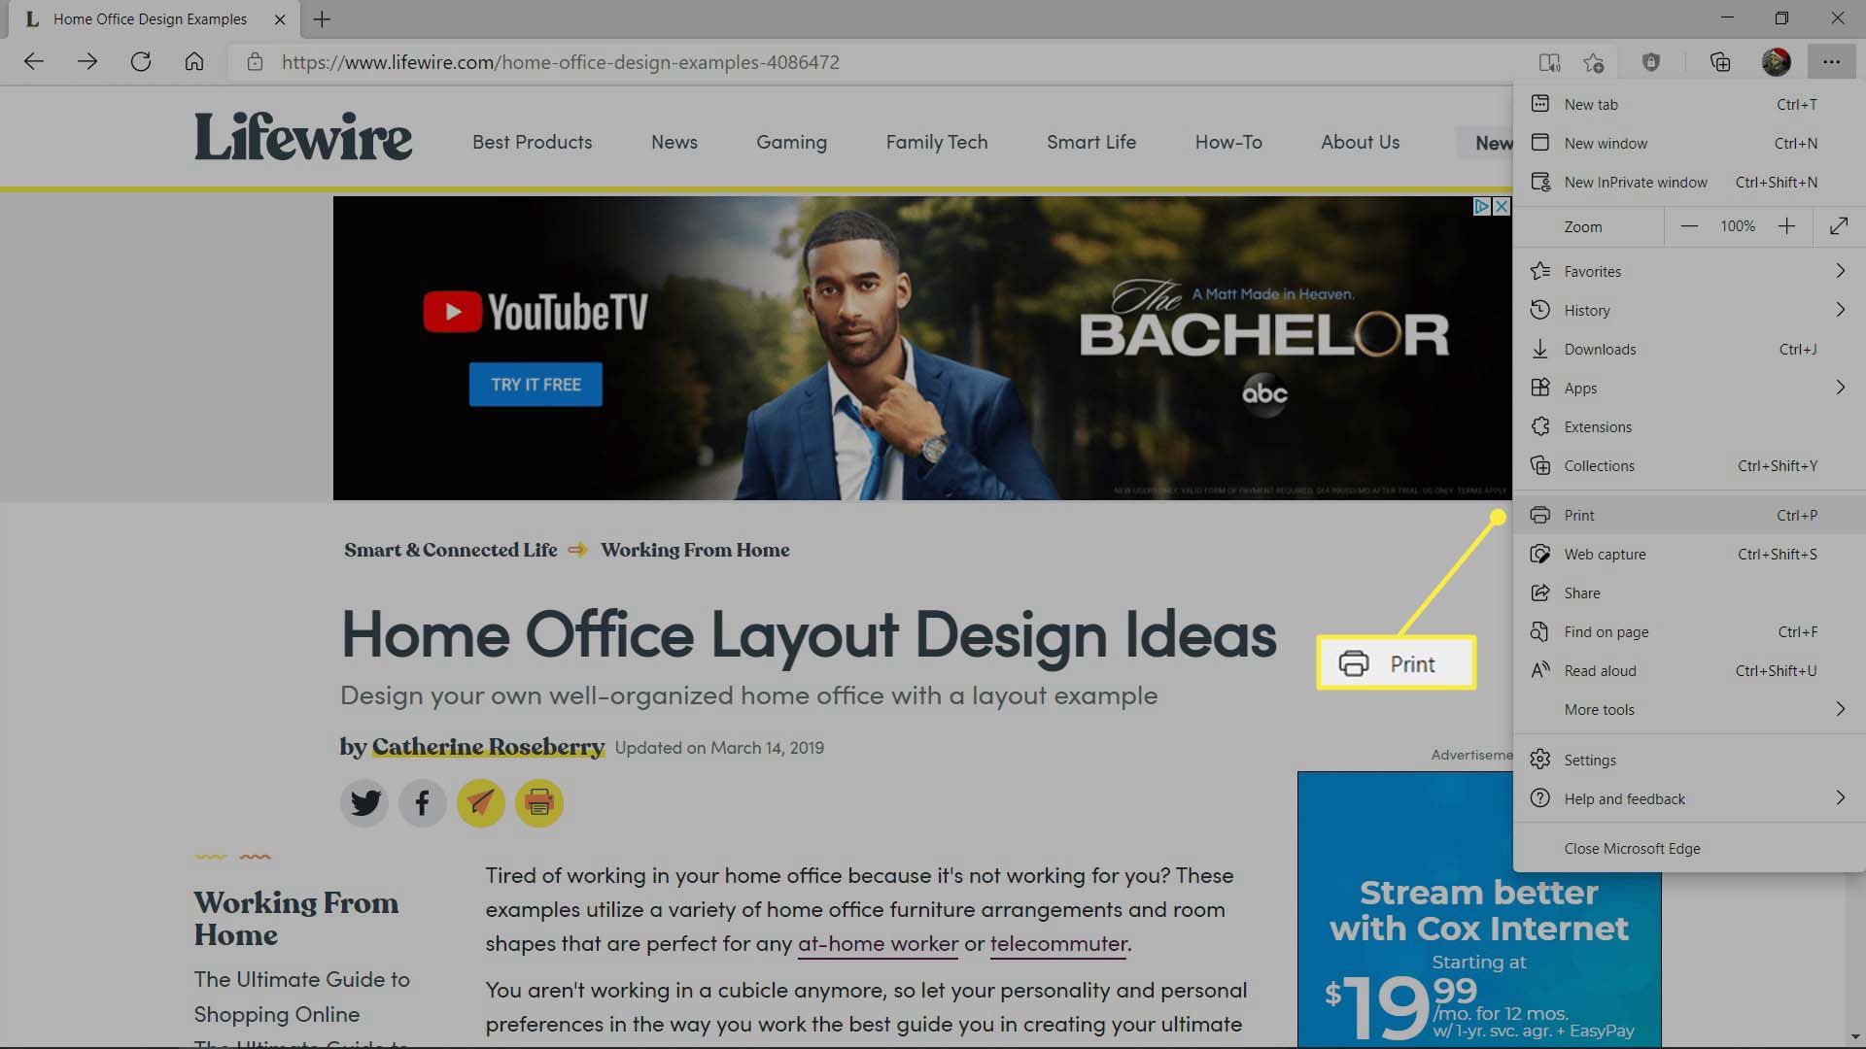The height and width of the screenshot is (1049, 1866).
Task: Expand the Favorites submenu
Action: pos(1842,270)
